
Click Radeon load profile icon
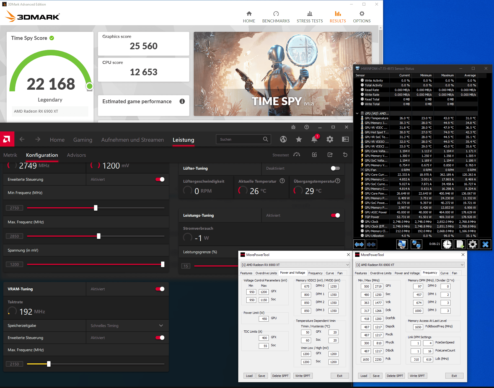pos(314,155)
